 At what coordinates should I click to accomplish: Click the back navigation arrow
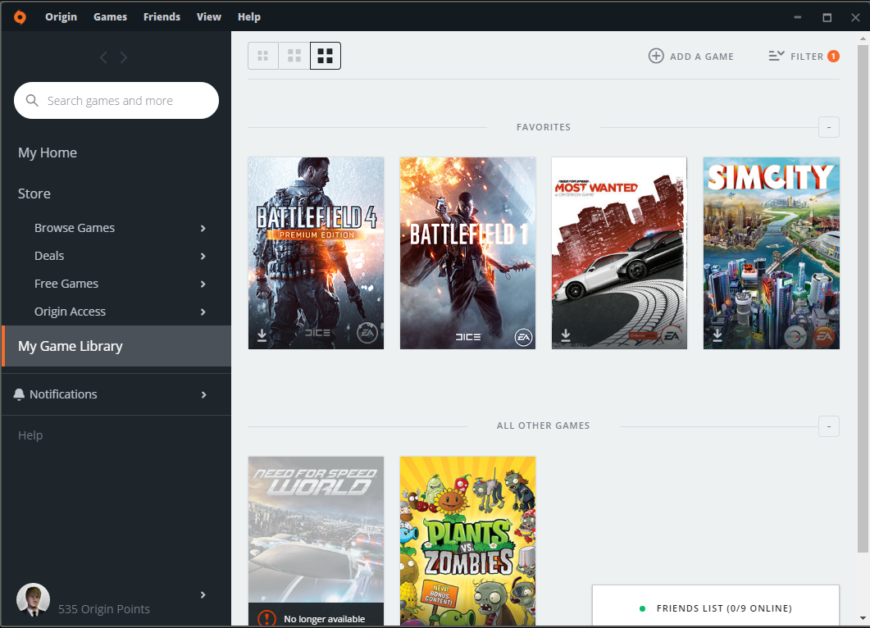(103, 57)
